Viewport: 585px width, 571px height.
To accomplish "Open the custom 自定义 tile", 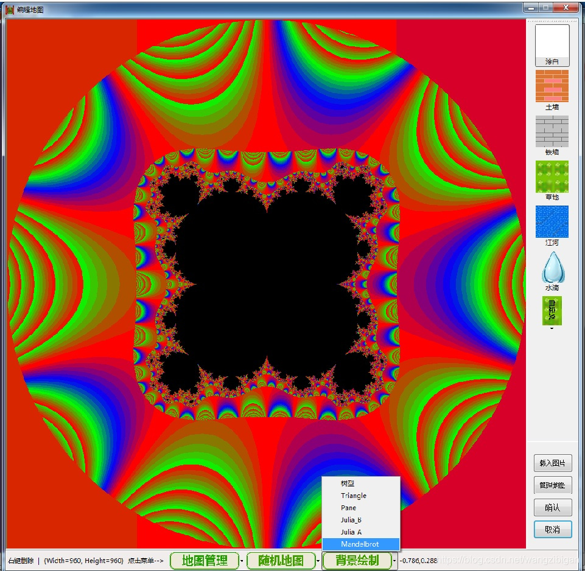I will [x=552, y=311].
